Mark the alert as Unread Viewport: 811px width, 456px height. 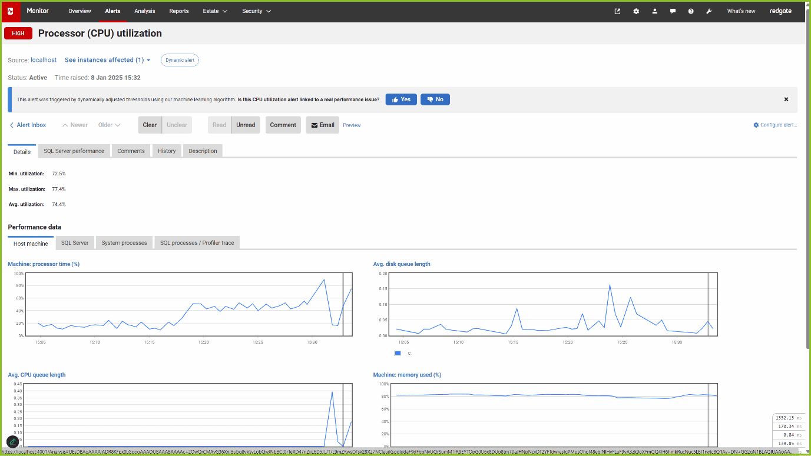246,125
